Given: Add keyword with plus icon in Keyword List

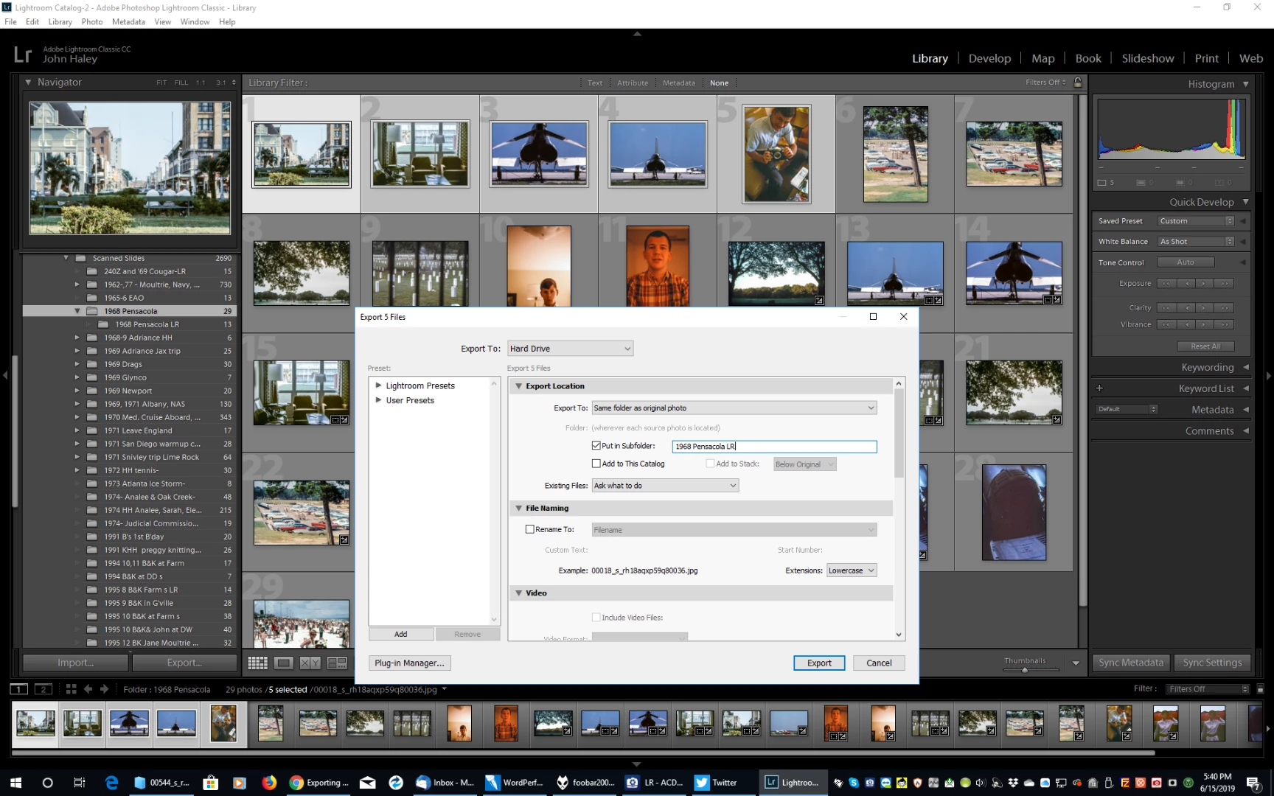Looking at the screenshot, I should [1099, 388].
